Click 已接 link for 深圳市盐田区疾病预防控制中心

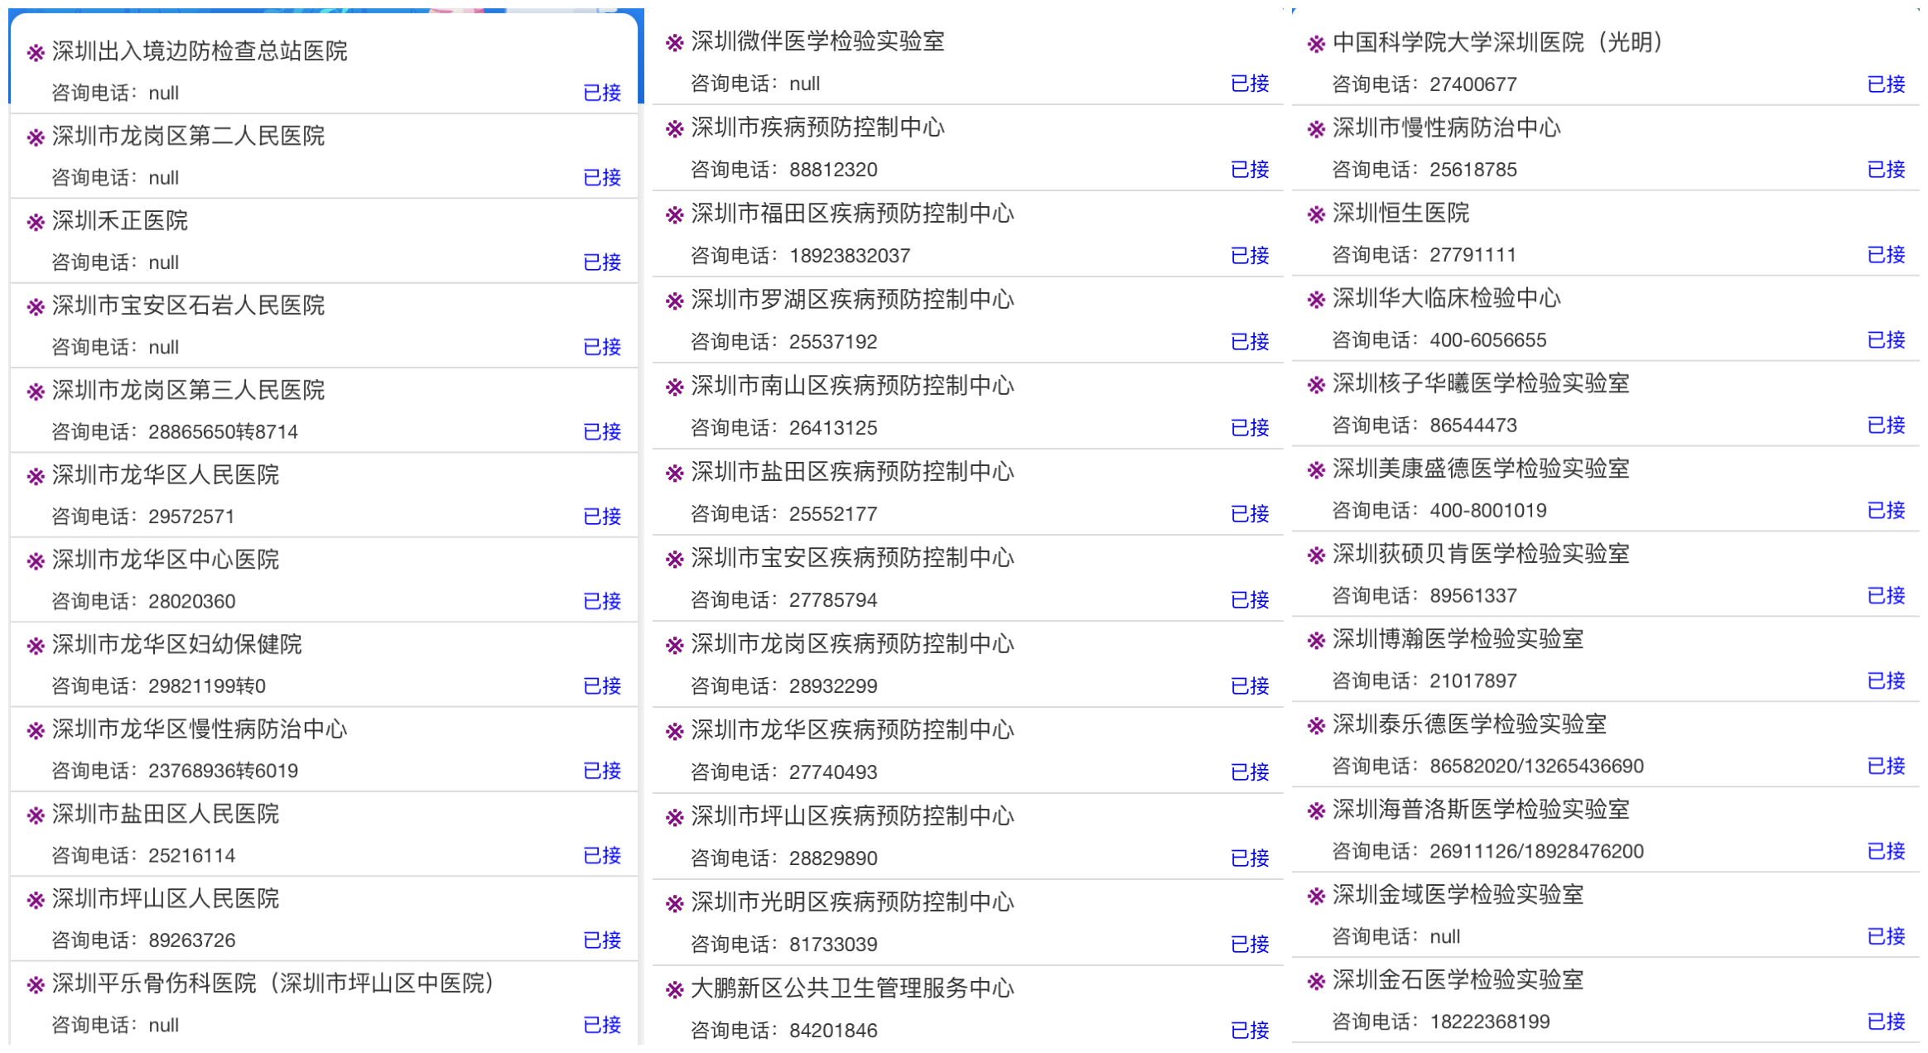(1250, 514)
